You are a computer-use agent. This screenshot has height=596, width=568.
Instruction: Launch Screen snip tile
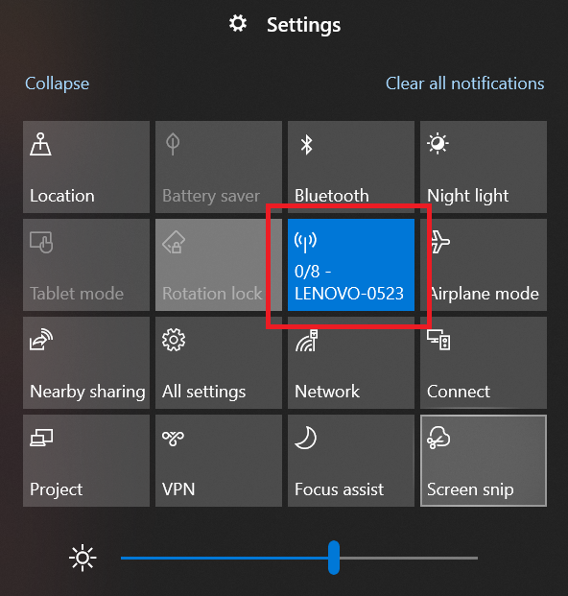pyautogui.click(x=484, y=461)
